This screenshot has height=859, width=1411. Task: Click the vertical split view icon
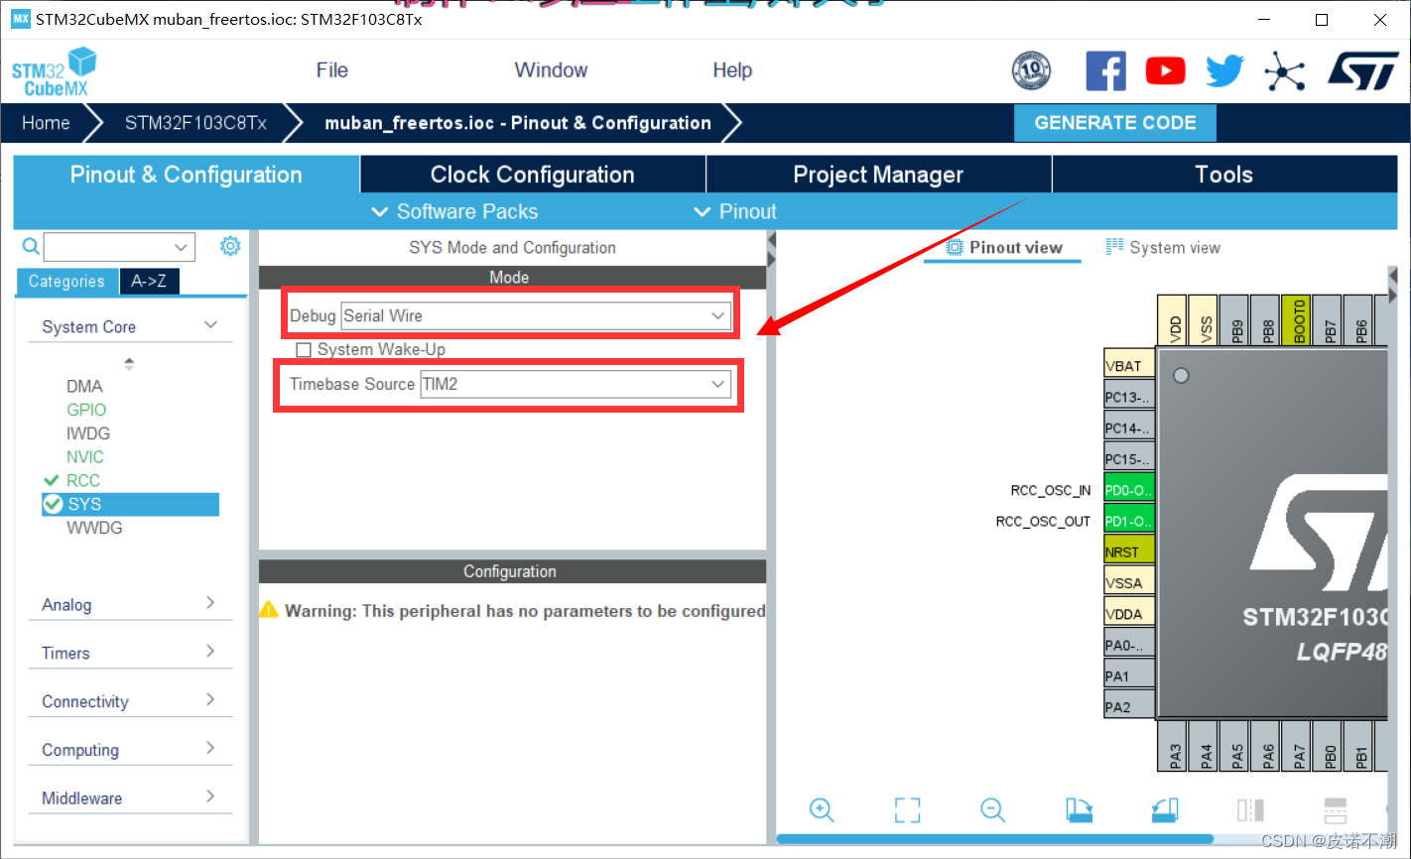(x=1250, y=810)
